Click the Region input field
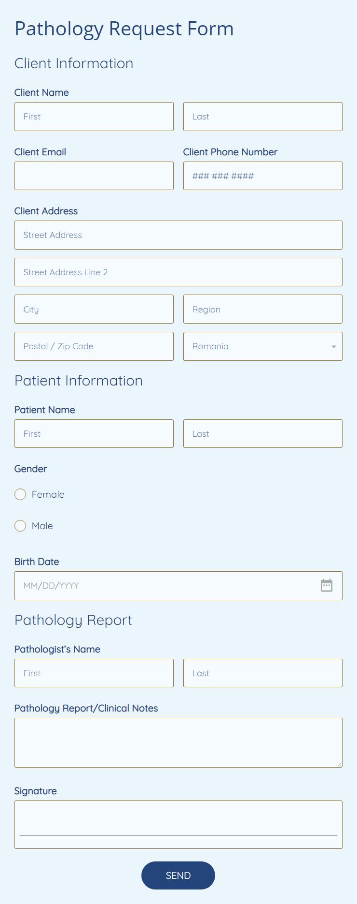The width and height of the screenshot is (357, 904). (262, 309)
